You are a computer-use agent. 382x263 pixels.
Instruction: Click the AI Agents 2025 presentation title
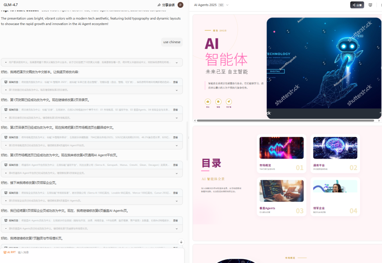click(x=205, y=5)
